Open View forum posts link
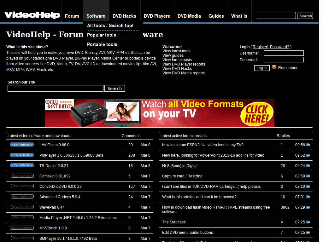The width and height of the screenshot is (323, 242). tap(177, 60)
